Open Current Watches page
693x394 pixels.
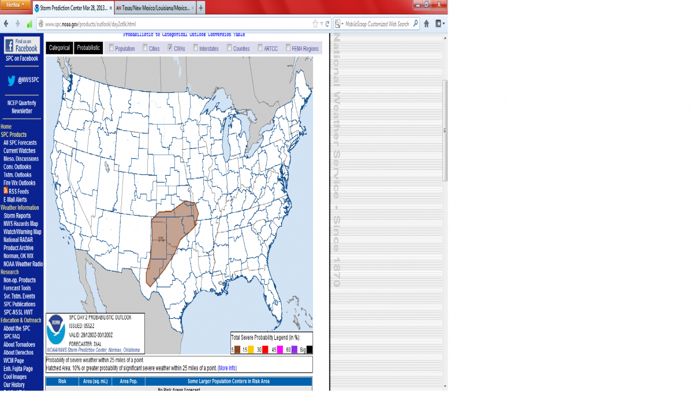pos(19,151)
